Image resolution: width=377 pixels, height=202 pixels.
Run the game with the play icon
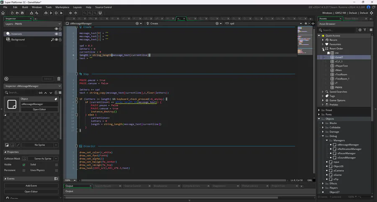click(x=51, y=13)
